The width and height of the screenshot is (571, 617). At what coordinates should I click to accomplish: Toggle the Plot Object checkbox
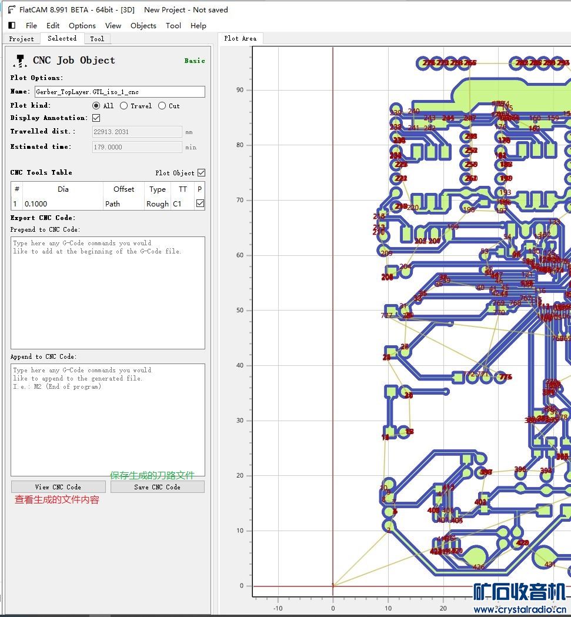(201, 173)
